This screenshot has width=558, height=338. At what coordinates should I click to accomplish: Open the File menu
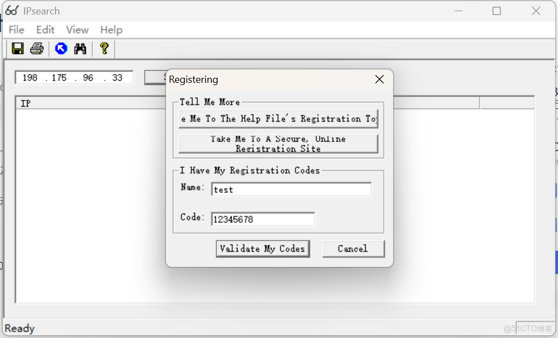coord(16,29)
